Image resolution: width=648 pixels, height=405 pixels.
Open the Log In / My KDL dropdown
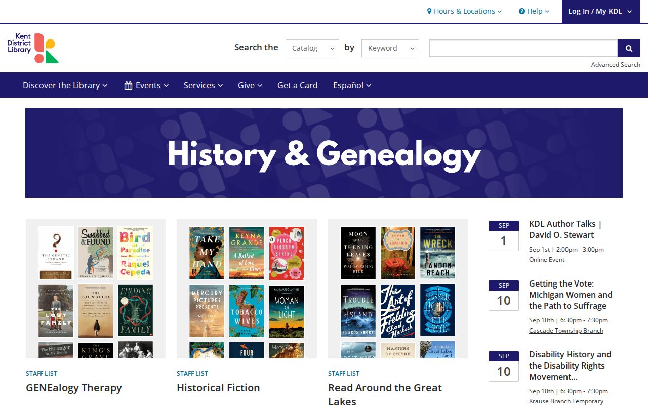(600, 11)
